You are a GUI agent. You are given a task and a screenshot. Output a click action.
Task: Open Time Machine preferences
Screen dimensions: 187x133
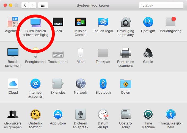[148, 115]
